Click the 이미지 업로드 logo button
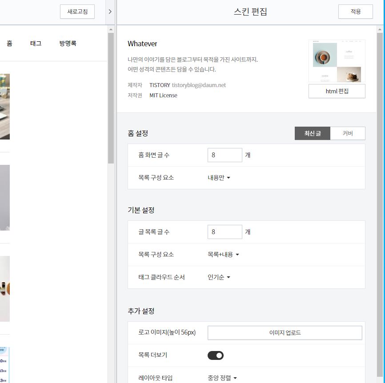The height and width of the screenshot is (383, 385). click(285, 333)
